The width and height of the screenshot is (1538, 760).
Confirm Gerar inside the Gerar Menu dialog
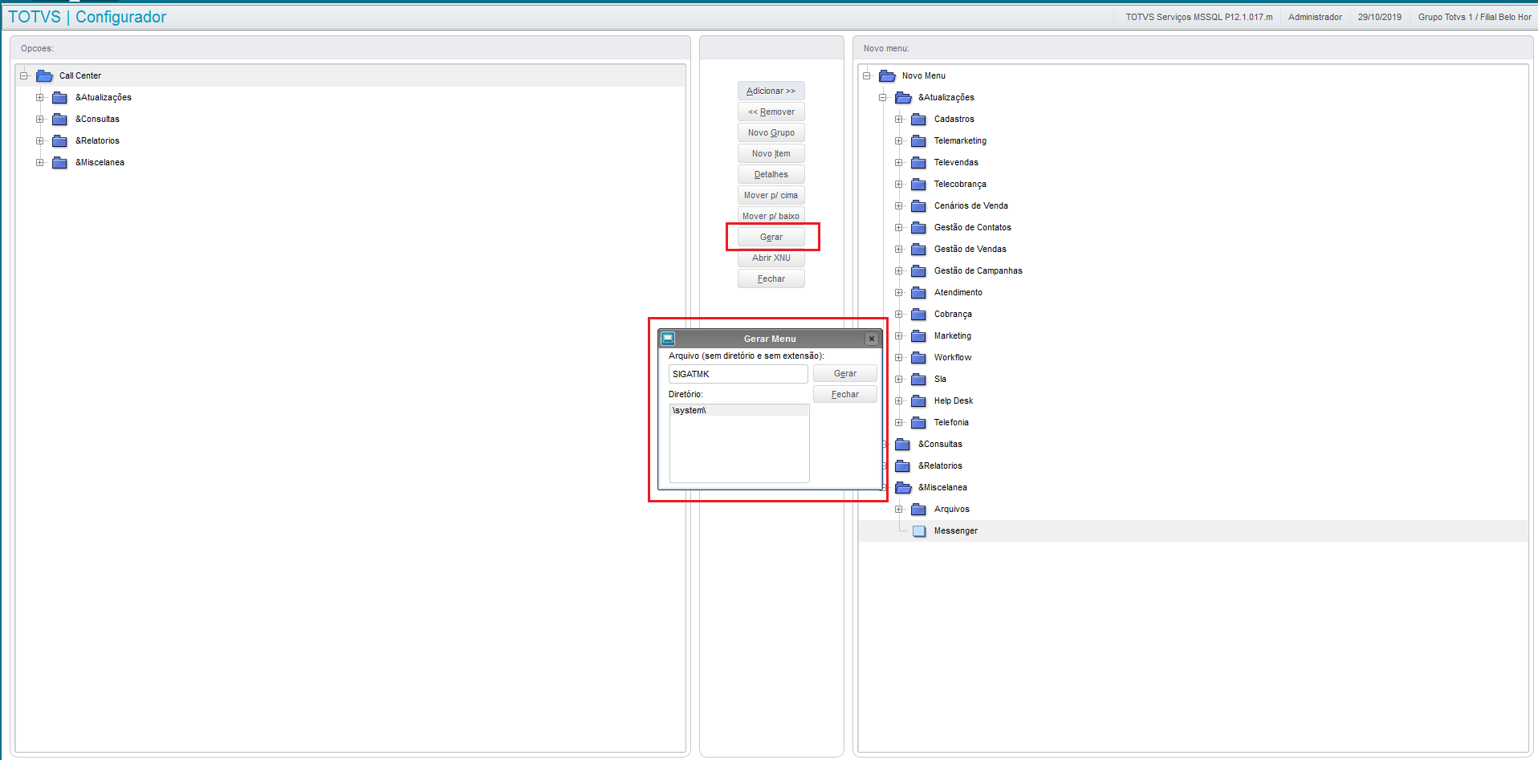844,373
